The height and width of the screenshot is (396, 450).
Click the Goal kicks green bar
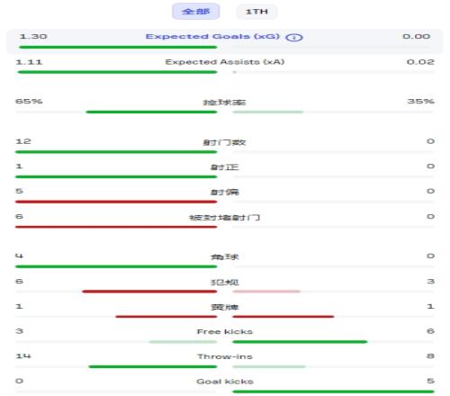pos(333,391)
